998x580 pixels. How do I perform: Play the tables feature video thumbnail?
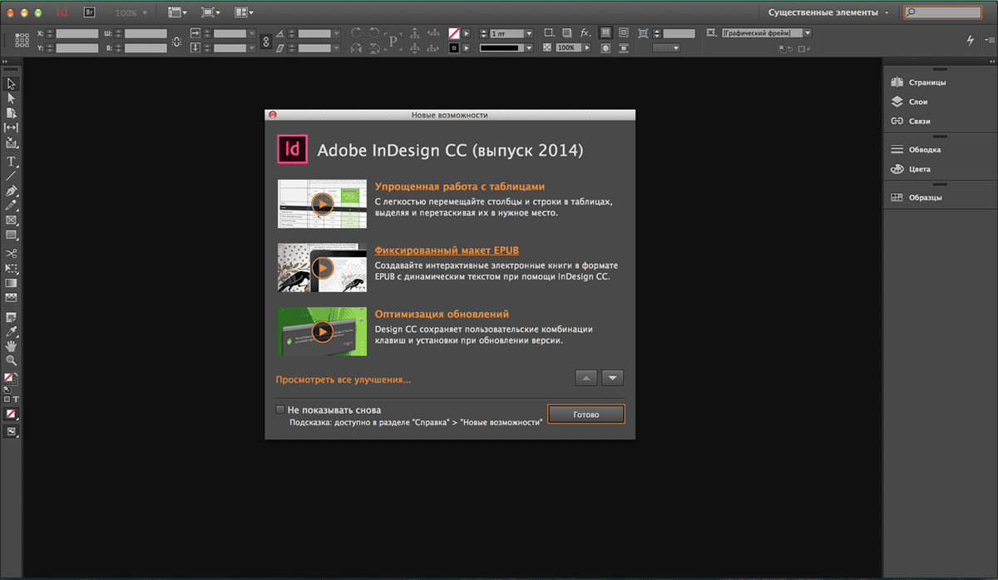[322, 204]
